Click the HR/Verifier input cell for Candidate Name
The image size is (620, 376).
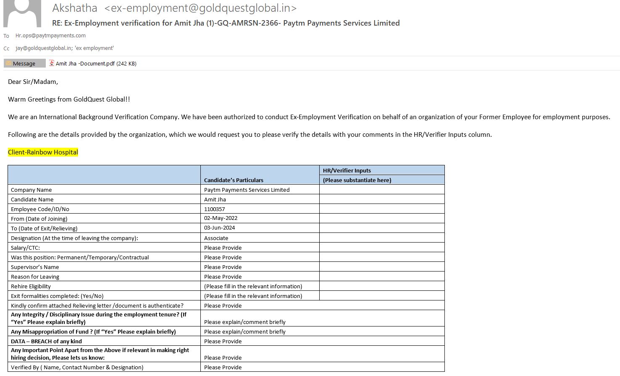(381, 199)
